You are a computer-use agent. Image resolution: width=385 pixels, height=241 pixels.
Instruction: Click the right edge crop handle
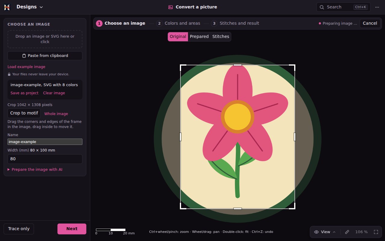click(x=295, y=137)
